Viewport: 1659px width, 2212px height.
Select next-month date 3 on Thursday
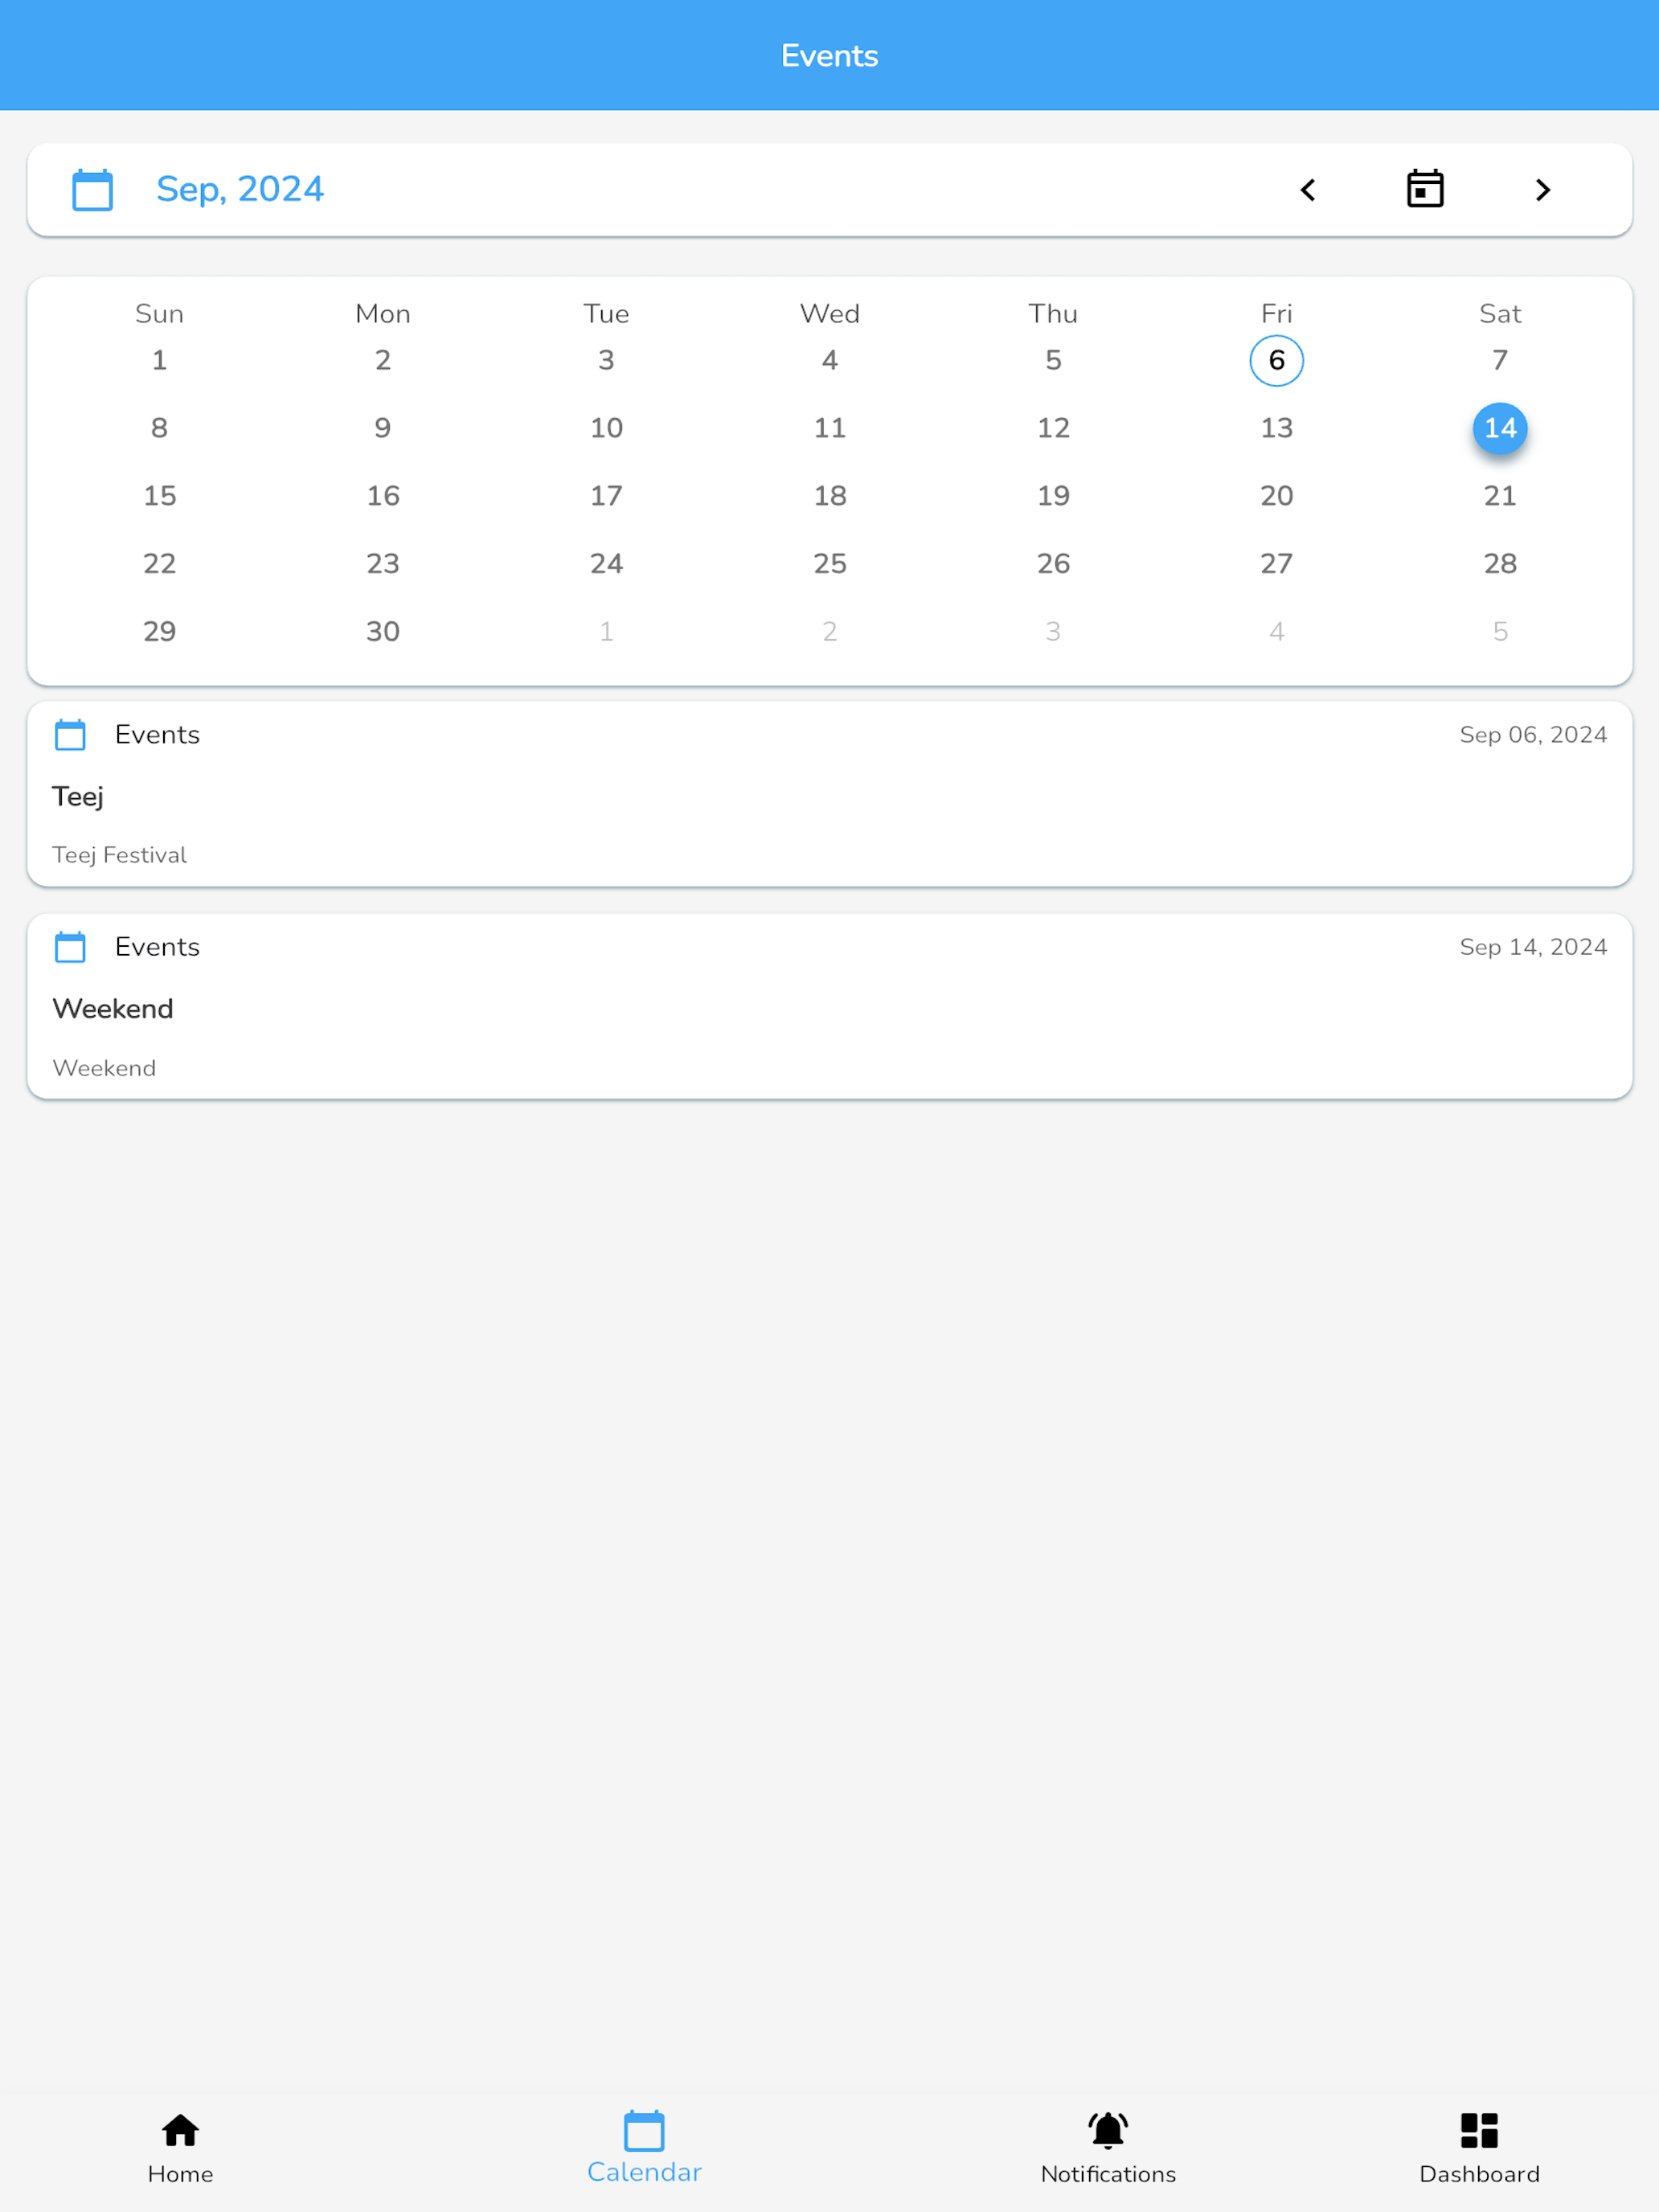[x=1053, y=631]
